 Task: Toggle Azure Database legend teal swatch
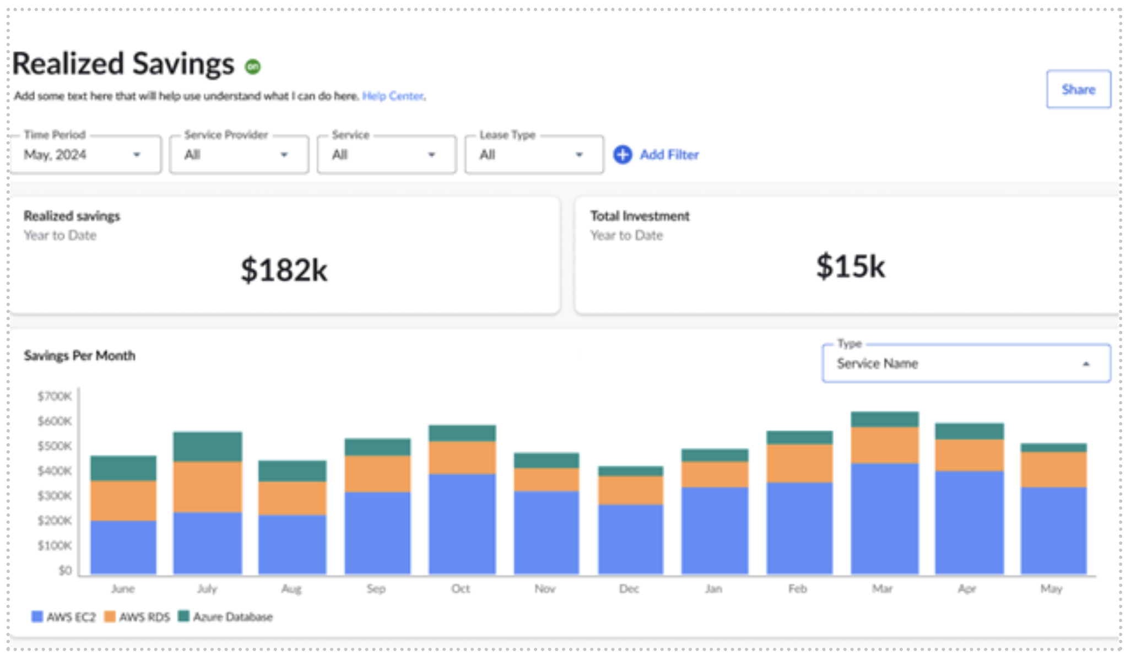(x=184, y=616)
